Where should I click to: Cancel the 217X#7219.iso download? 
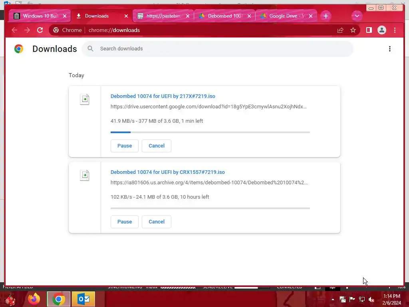157,146
